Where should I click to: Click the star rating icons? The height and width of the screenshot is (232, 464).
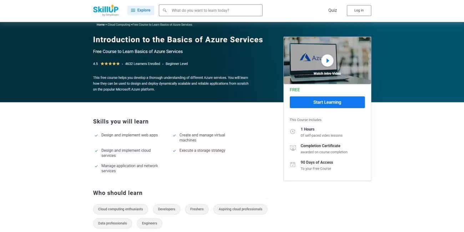tap(110, 64)
